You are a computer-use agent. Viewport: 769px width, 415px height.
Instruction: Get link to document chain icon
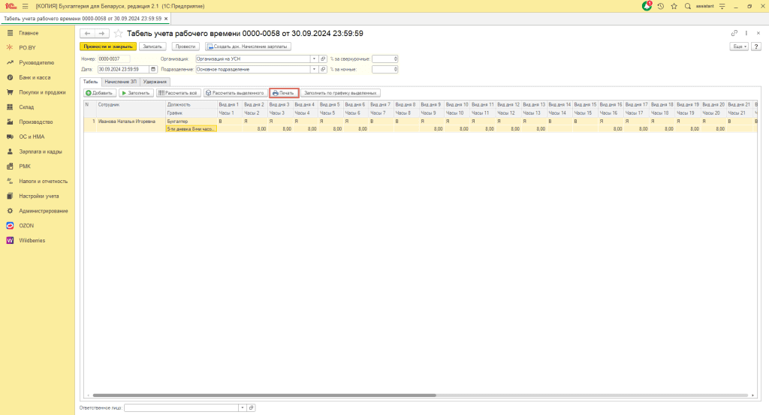tap(734, 33)
